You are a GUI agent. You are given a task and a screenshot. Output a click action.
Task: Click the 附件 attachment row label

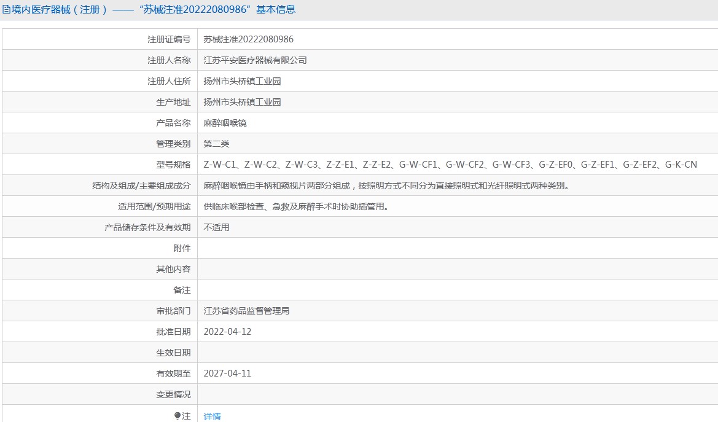(182, 248)
